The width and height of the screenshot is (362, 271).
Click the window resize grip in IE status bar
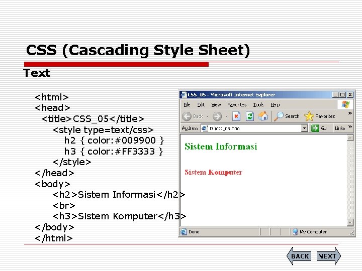click(x=351, y=233)
